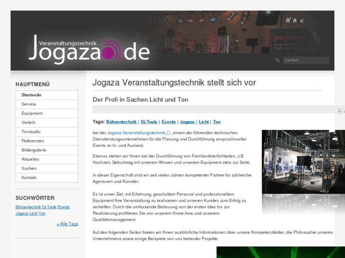
Task: Follow the Jogaza Veranstaltungstechnik text link
Action: pos(136,133)
